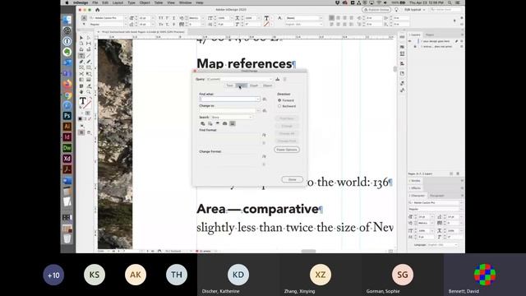Click the specify Find Format attributes icon
Image resolution: width=526 pixels, height=296 pixels.
coord(264,135)
